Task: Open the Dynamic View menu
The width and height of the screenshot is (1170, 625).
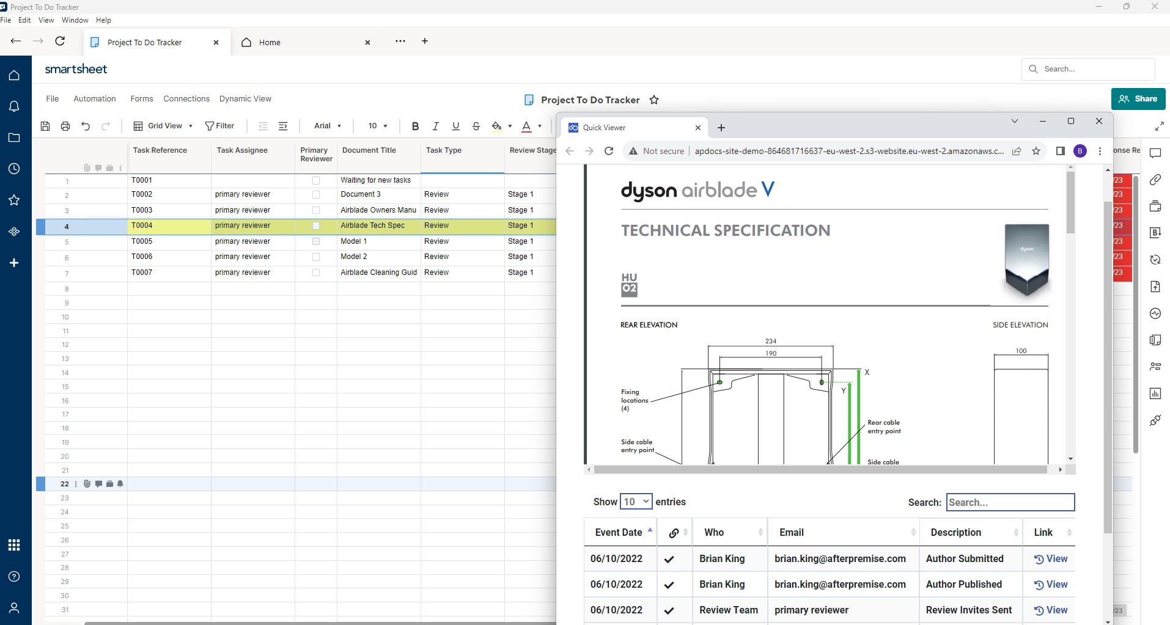Action: (x=245, y=98)
